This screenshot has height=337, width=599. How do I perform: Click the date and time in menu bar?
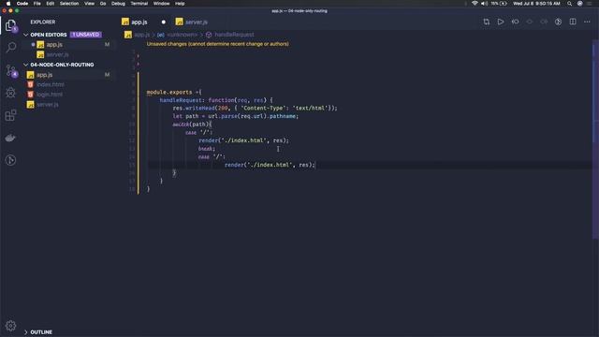[536, 4]
